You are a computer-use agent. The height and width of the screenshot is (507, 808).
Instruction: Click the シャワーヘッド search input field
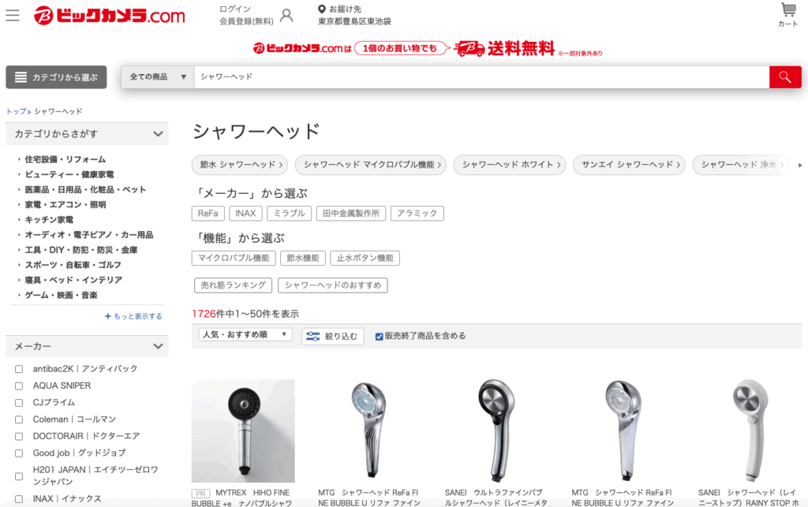coord(482,77)
